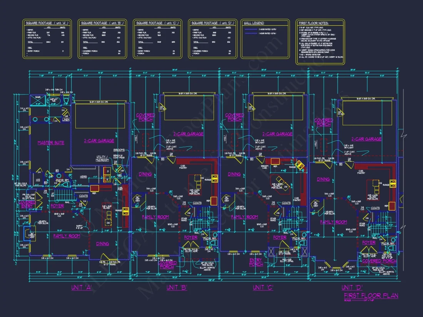This screenshot has height=317, width=423.
Task: Select the FIRST FLOOR PLAN title
Action: point(371,295)
